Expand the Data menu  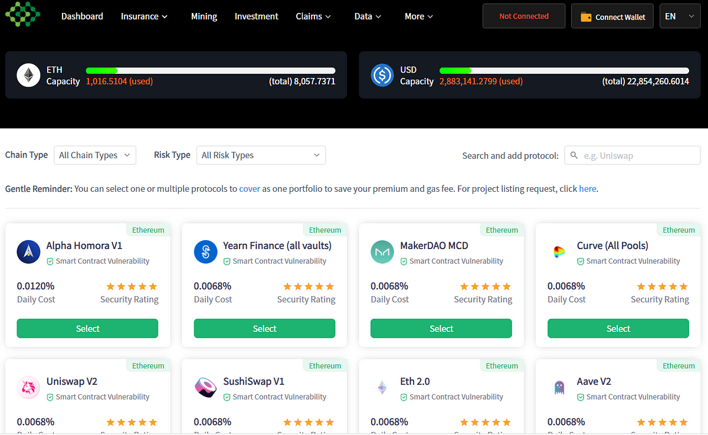(x=368, y=17)
